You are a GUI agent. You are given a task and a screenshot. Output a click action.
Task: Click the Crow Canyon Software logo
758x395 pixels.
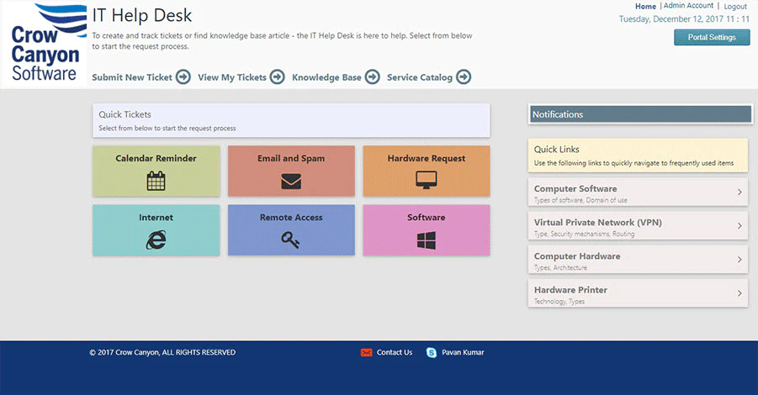click(x=46, y=44)
